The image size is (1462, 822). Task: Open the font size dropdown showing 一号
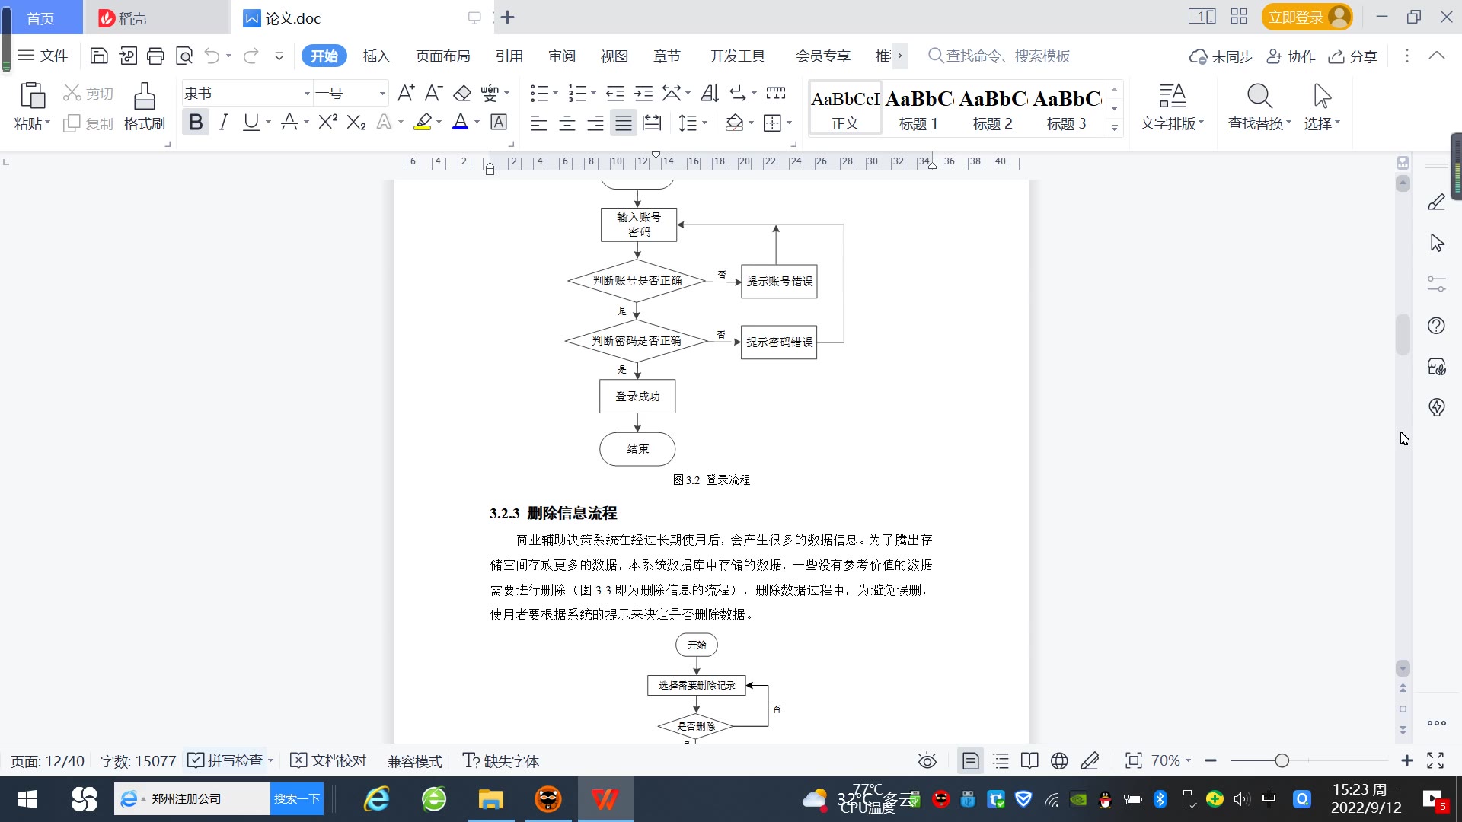point(382,94)
